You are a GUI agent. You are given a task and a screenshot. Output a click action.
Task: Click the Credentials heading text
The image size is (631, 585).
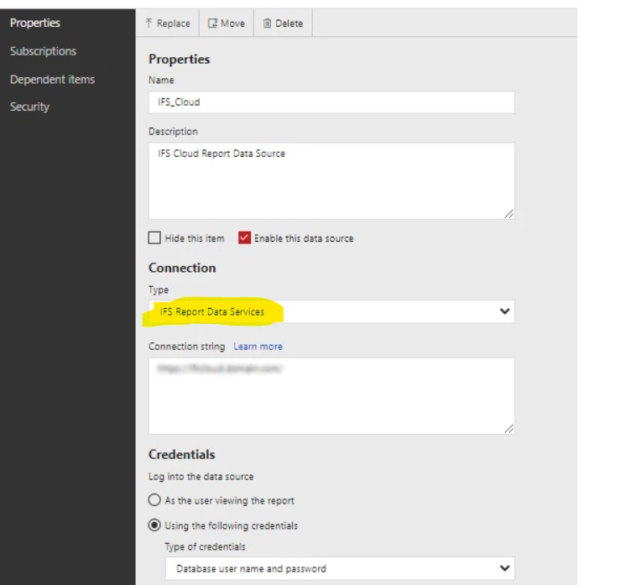pyautogui.click(x=181, y=454)
